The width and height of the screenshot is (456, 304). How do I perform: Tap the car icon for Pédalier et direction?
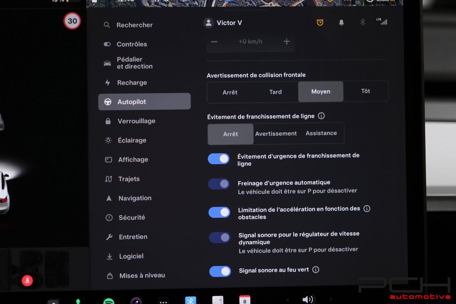tap(108, 63)
